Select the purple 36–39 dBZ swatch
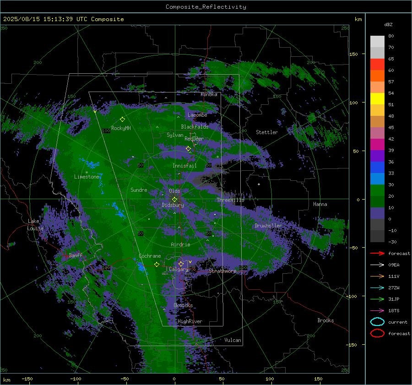This screenshot has width=412, height=385. click(x=377, y=156)
